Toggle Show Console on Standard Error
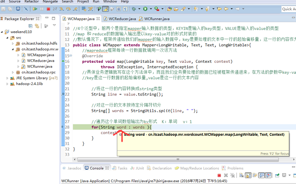296x184 pixels. (268, 175)
